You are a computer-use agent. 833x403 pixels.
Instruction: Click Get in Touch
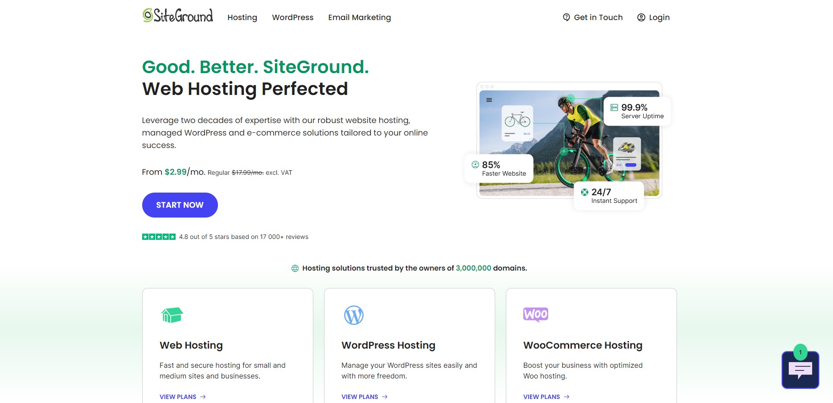pyautogui.click(x=598, y=17)
